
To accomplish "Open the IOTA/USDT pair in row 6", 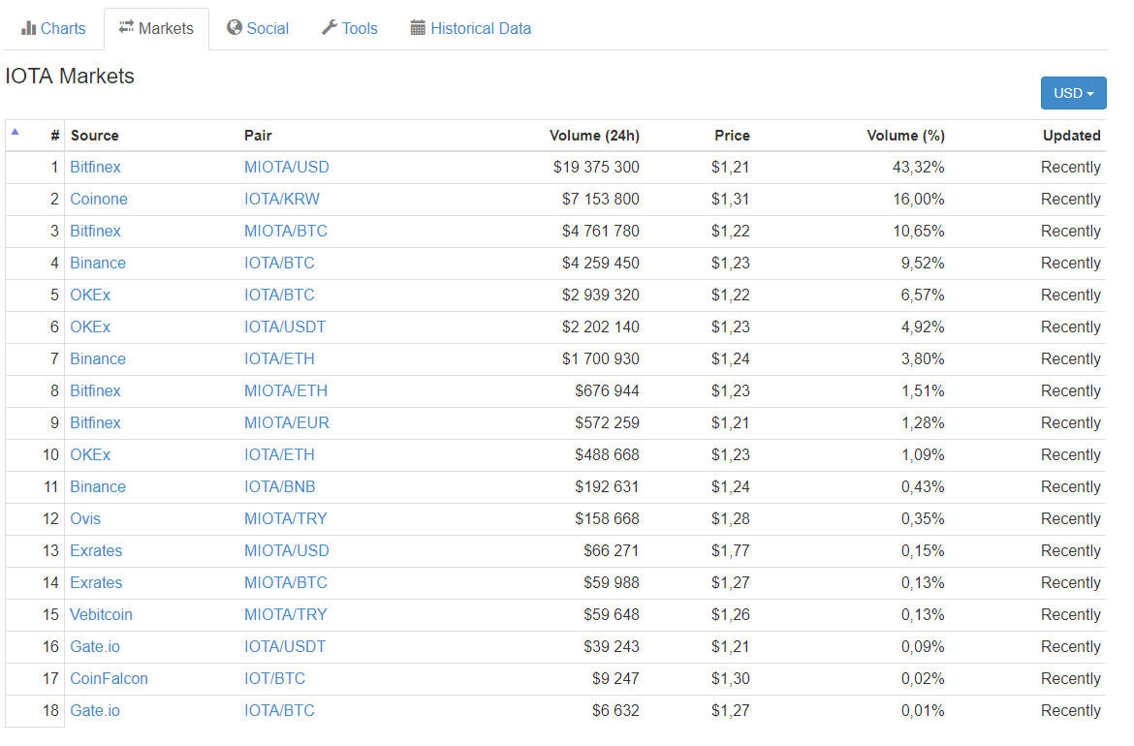I will tap(285, 326).
